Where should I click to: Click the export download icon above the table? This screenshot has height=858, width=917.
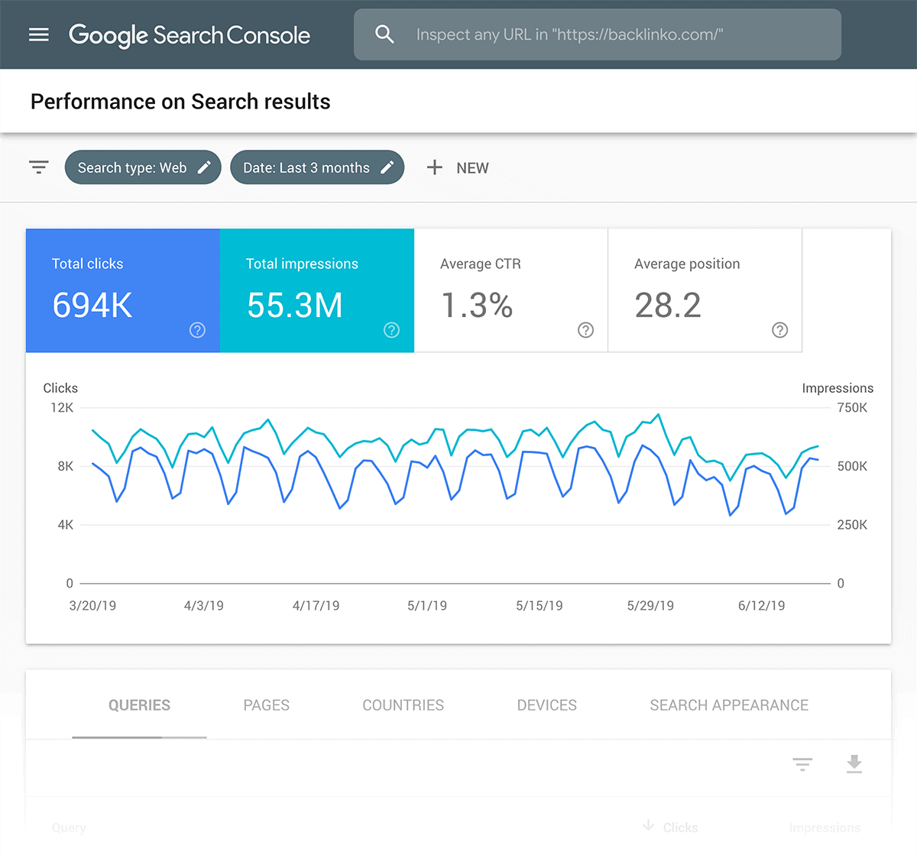click(854, 764)
